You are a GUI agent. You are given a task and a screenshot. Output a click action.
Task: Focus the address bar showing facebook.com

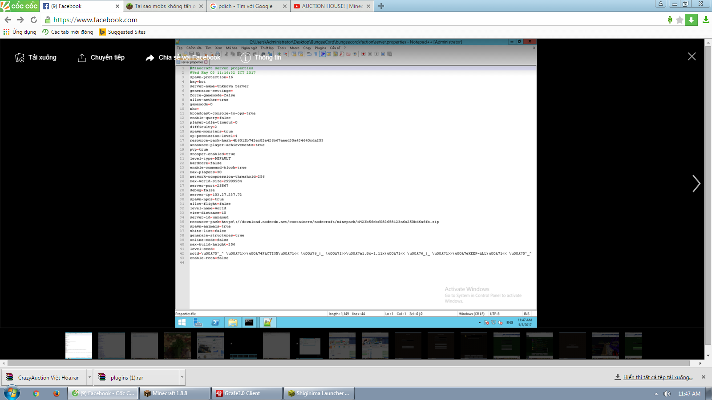coord(354,20)
